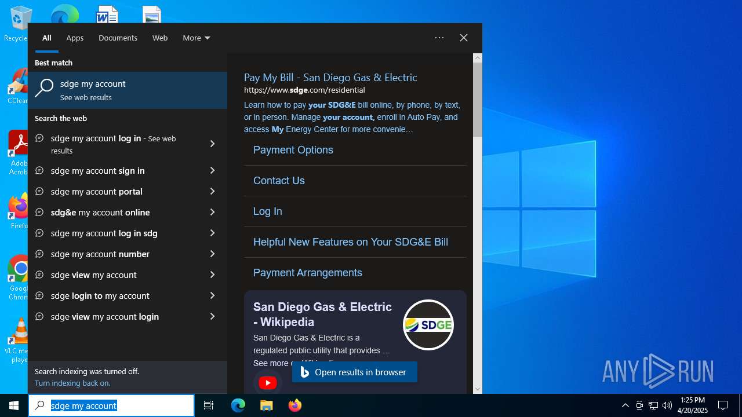The width and height of the screenshot is (742, 417).
Task: Expand 'sdge my account sign in' suggestion arrow
Action: [212, 170]
